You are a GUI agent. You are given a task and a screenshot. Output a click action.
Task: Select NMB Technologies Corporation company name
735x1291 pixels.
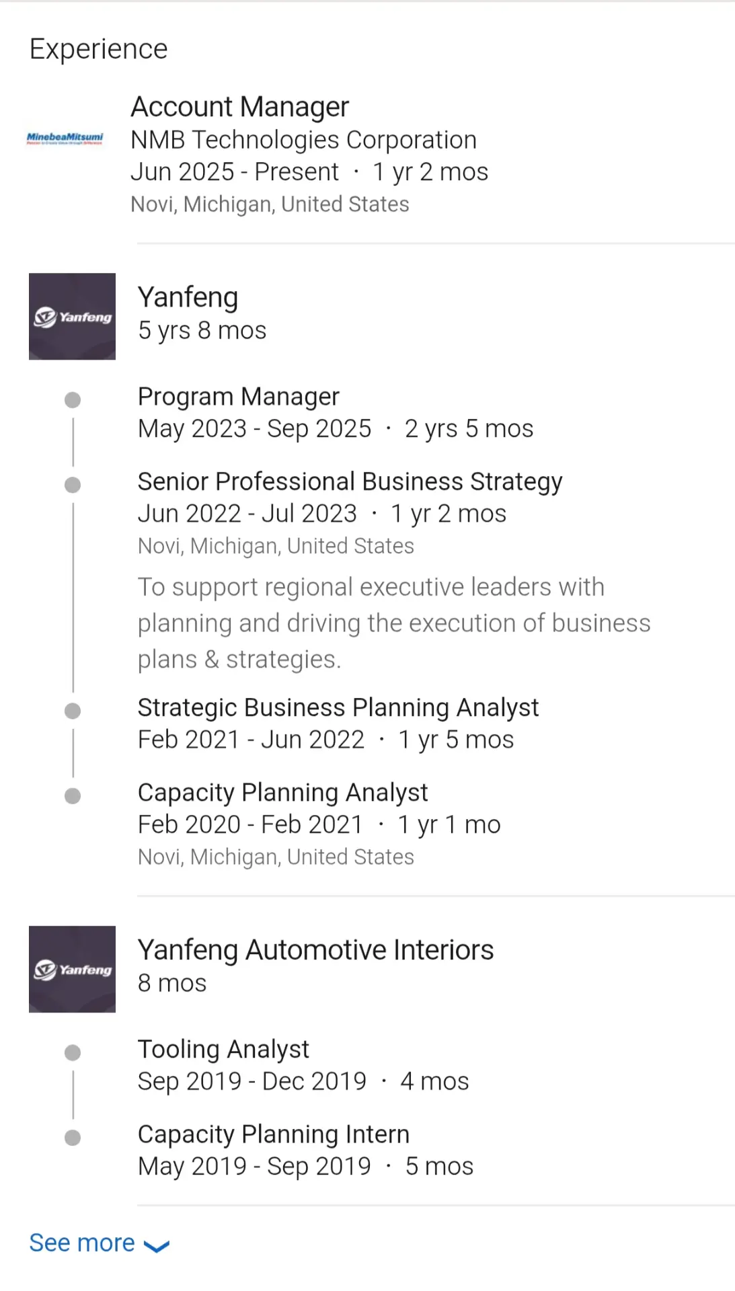(x=304, y=140)
